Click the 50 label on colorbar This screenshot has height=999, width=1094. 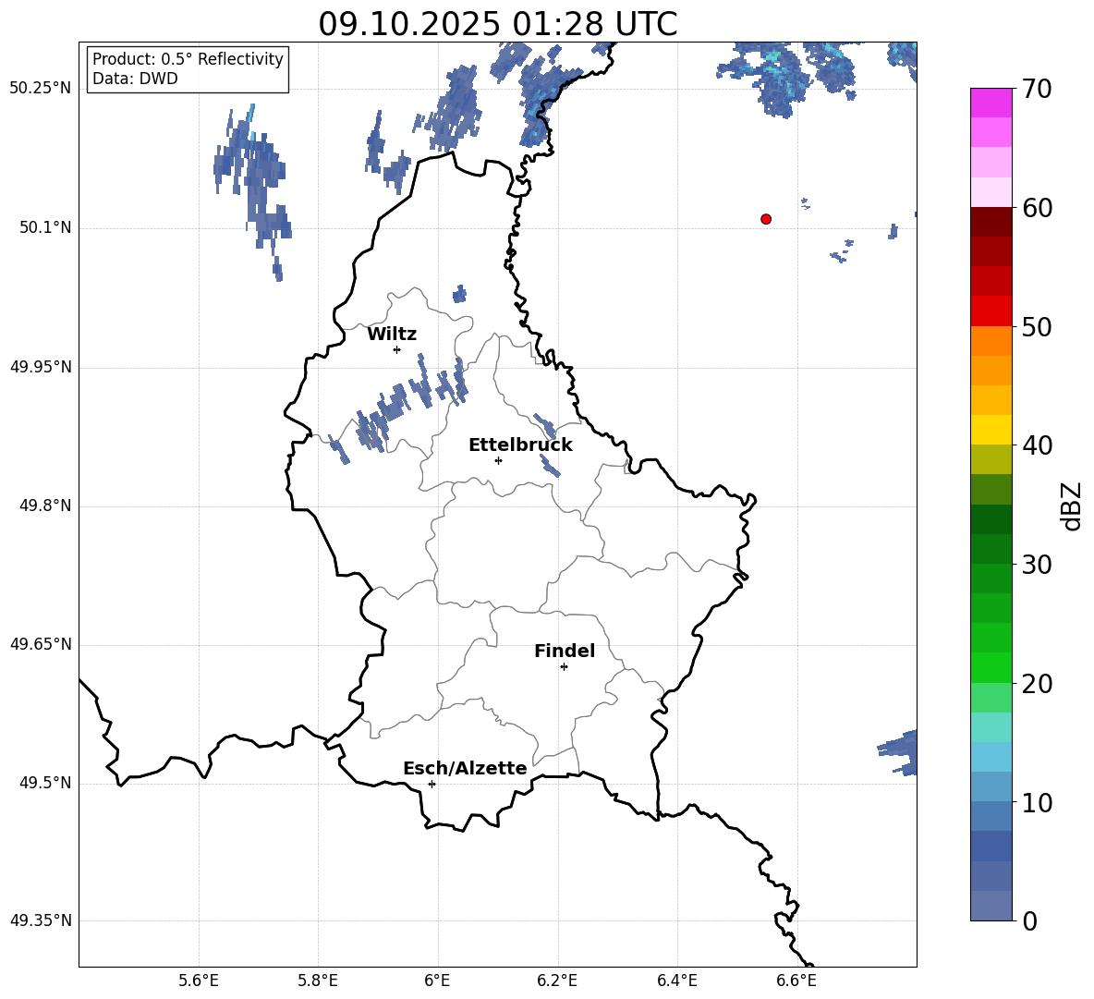(1037, 327)
